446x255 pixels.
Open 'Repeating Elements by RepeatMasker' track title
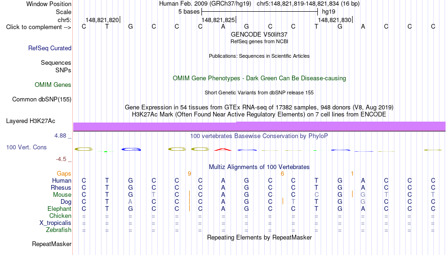click(x=259, y=238)
